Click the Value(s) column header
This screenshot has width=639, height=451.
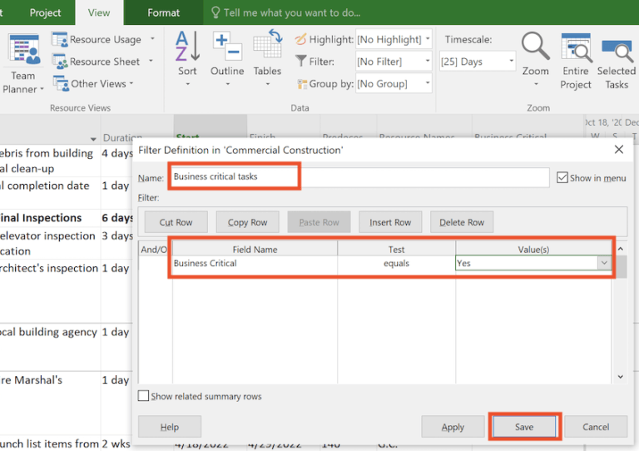coord(533,249)
